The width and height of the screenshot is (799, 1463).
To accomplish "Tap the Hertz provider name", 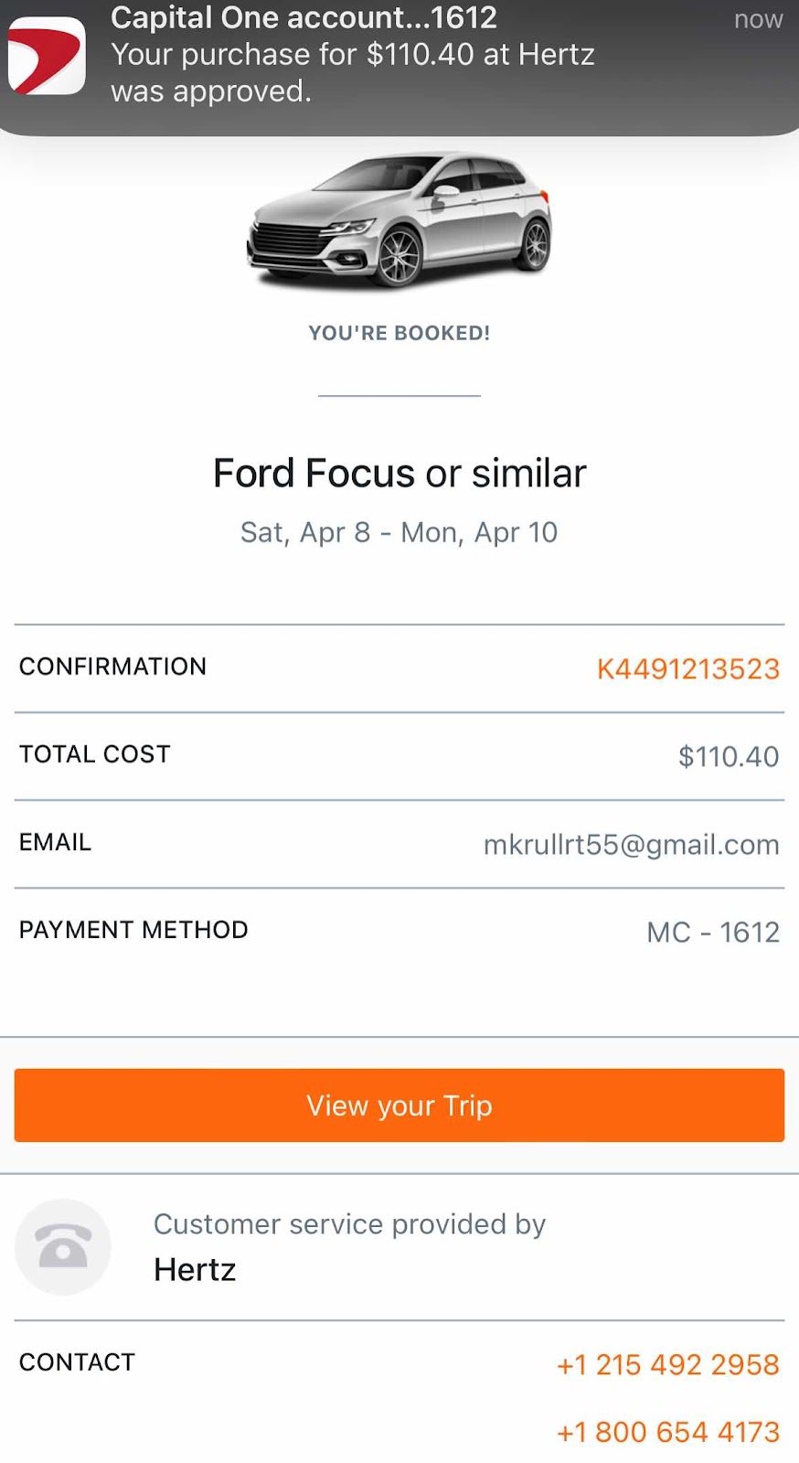I will [x=195, y=1269].
